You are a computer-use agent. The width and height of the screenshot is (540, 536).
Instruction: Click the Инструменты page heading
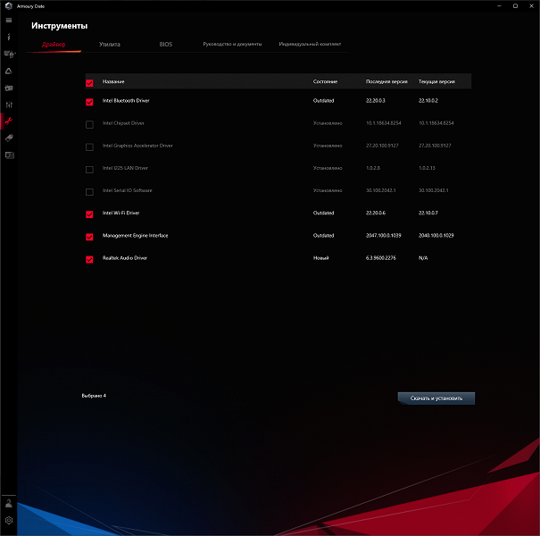(x=59, y=26)
